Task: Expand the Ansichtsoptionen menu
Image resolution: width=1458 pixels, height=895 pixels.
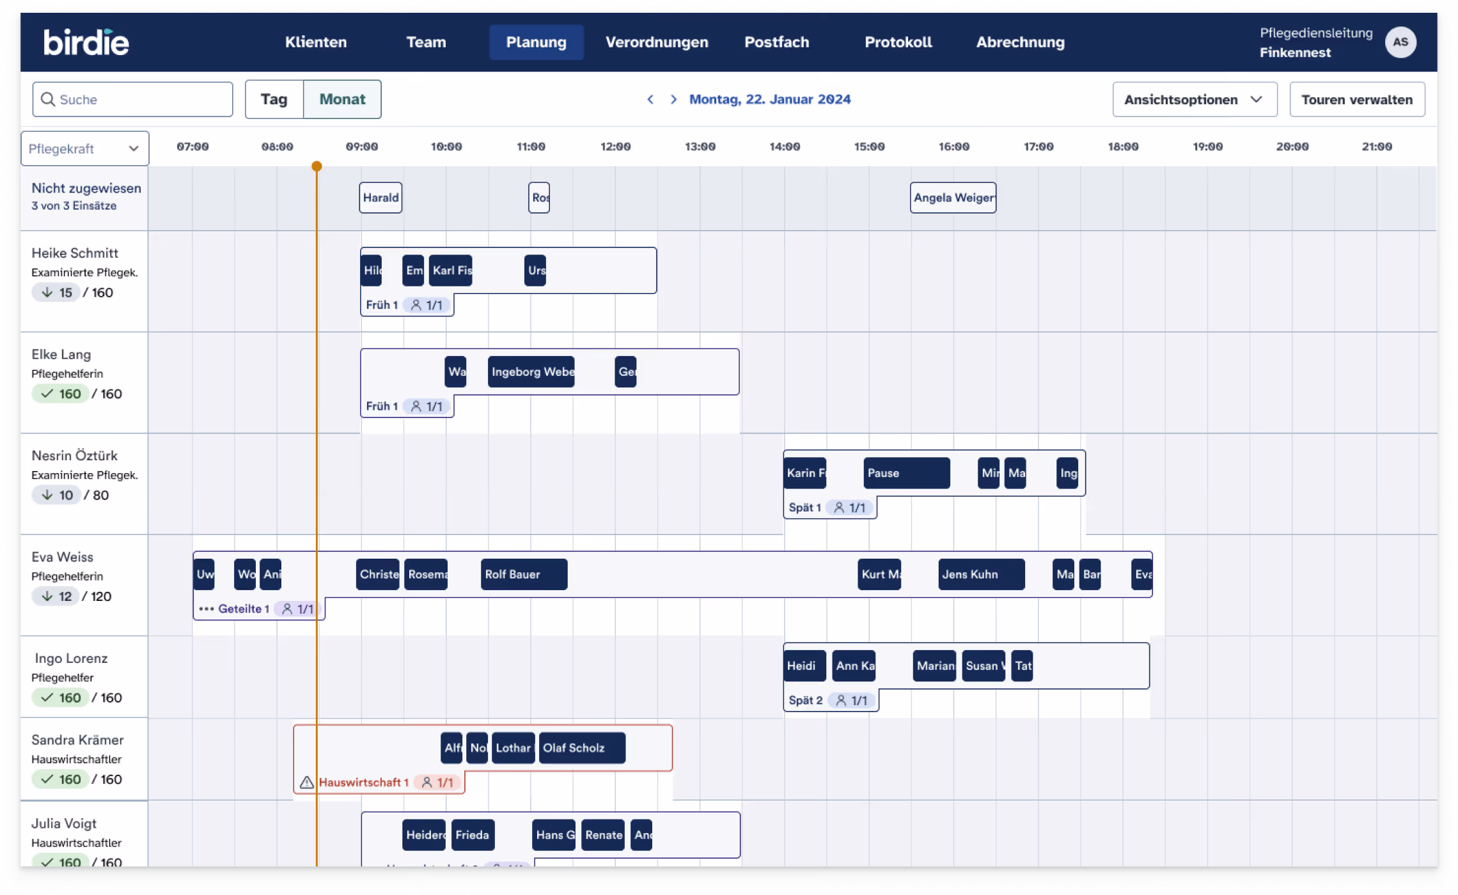Action: 1194,99
